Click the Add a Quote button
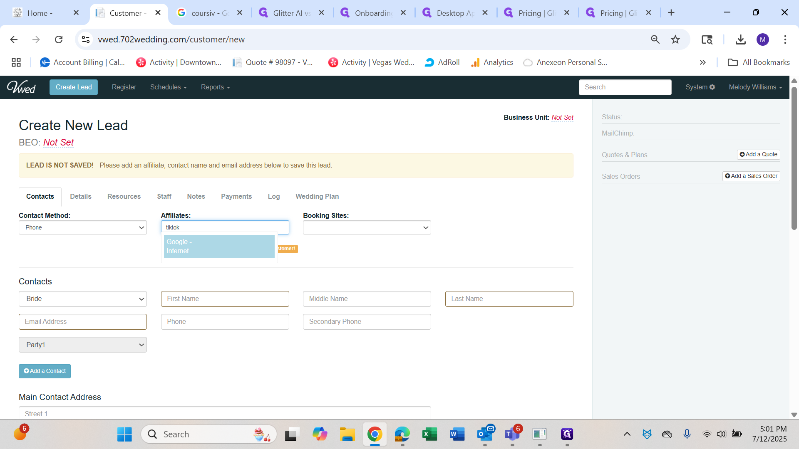799x449 pixels. pyautogui.click(x=758, y=154)
